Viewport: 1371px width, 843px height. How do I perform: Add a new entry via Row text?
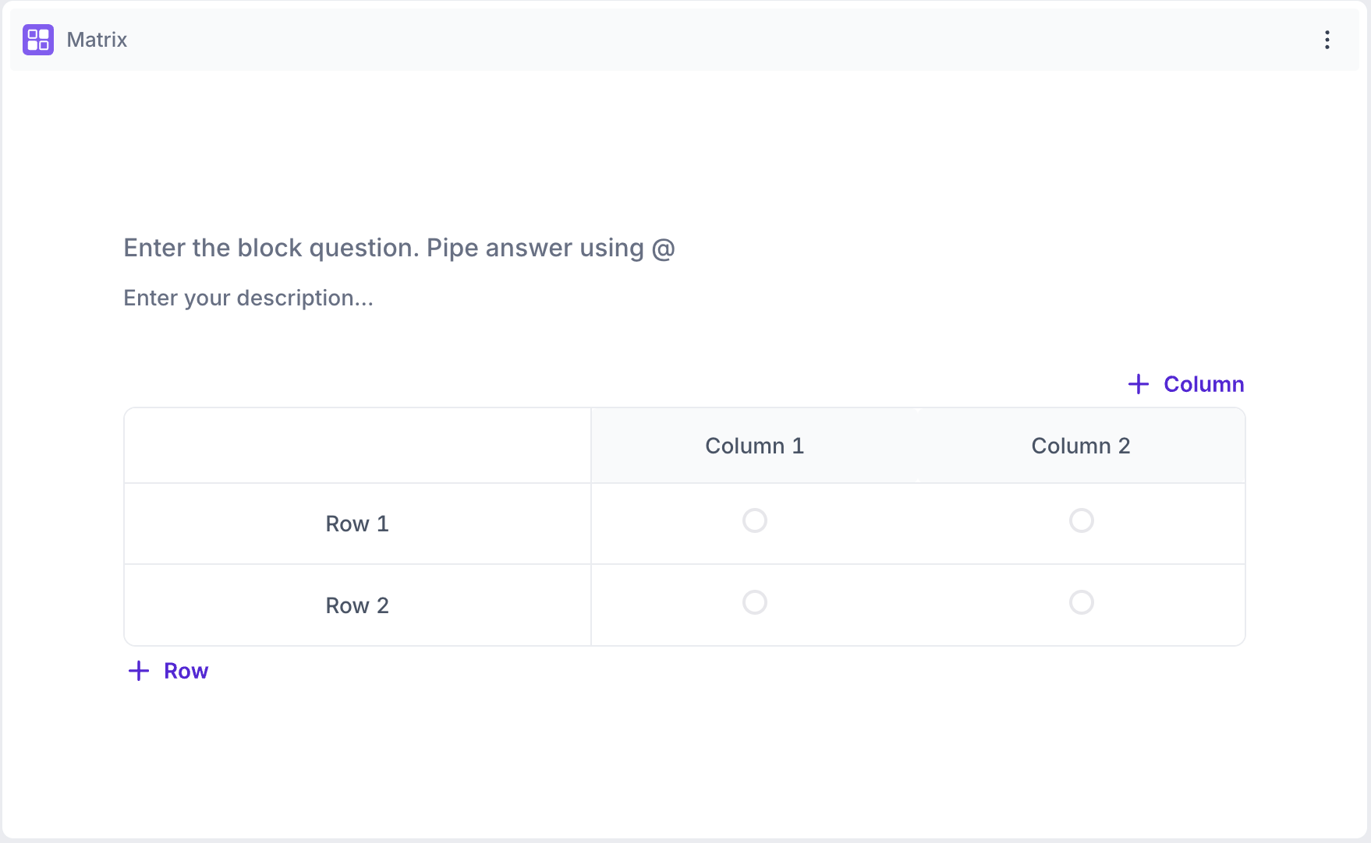tap(186, 671)
